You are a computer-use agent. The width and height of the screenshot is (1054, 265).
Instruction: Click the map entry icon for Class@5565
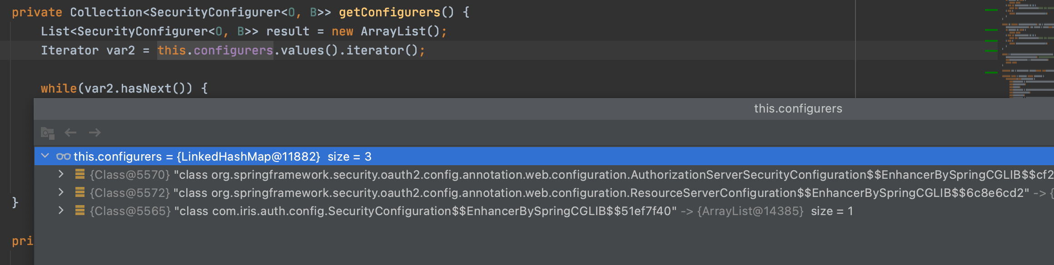(80, 211)
